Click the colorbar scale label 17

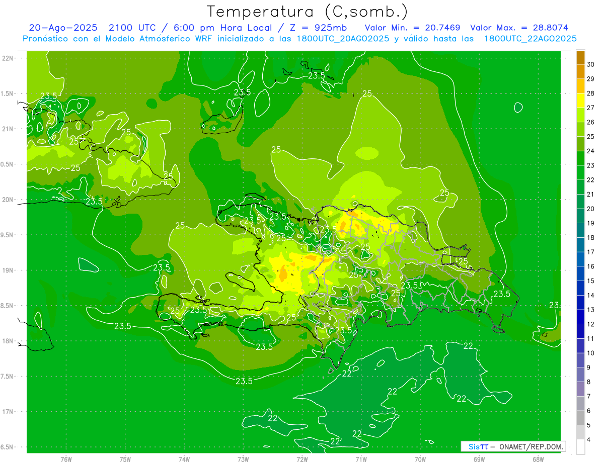click(x=591, y=252)
